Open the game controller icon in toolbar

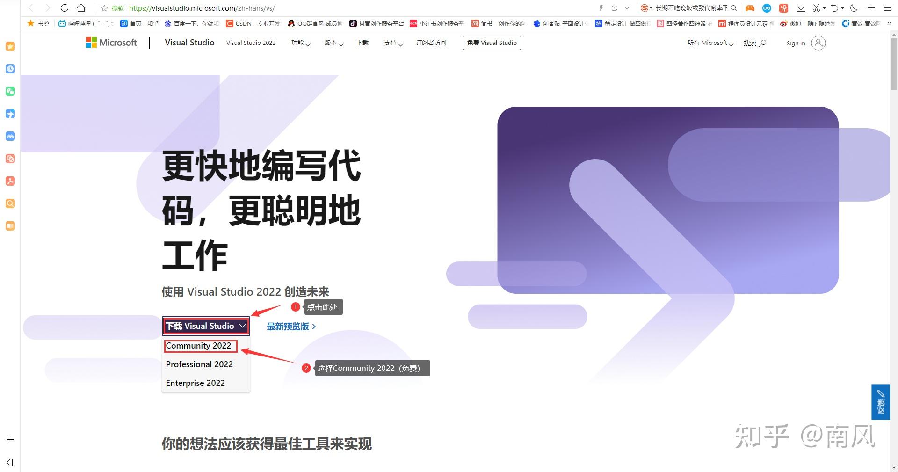point(750,8)
